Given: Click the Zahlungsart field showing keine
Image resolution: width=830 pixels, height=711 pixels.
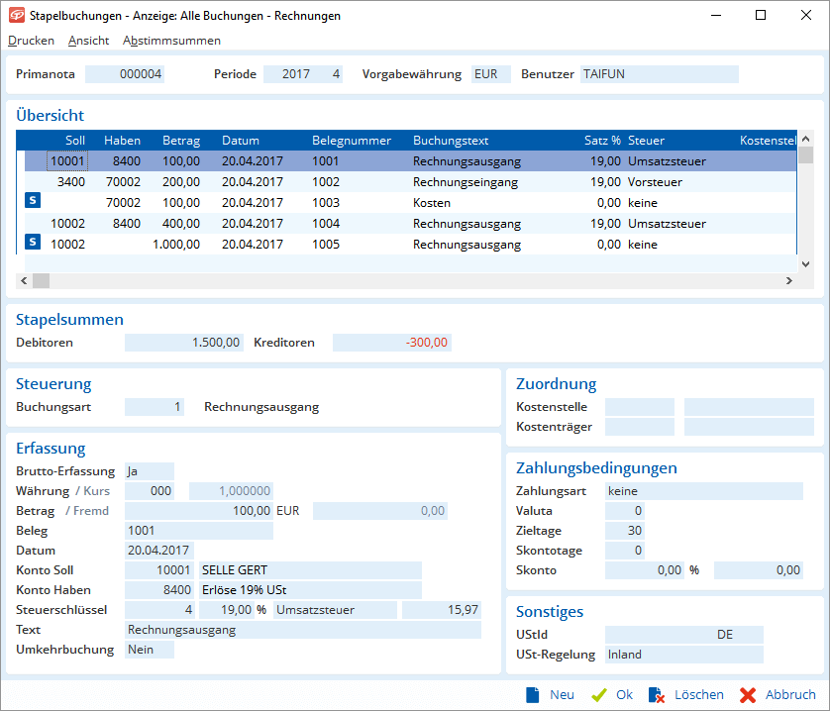Looking at the screenshot, I should click(703, 491).
